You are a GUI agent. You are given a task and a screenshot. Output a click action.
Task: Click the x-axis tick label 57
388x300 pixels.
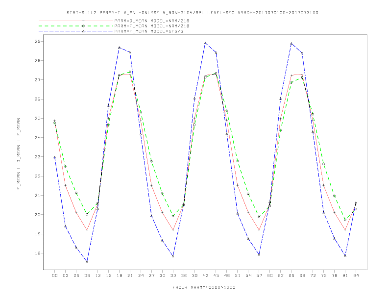(259, 275)
